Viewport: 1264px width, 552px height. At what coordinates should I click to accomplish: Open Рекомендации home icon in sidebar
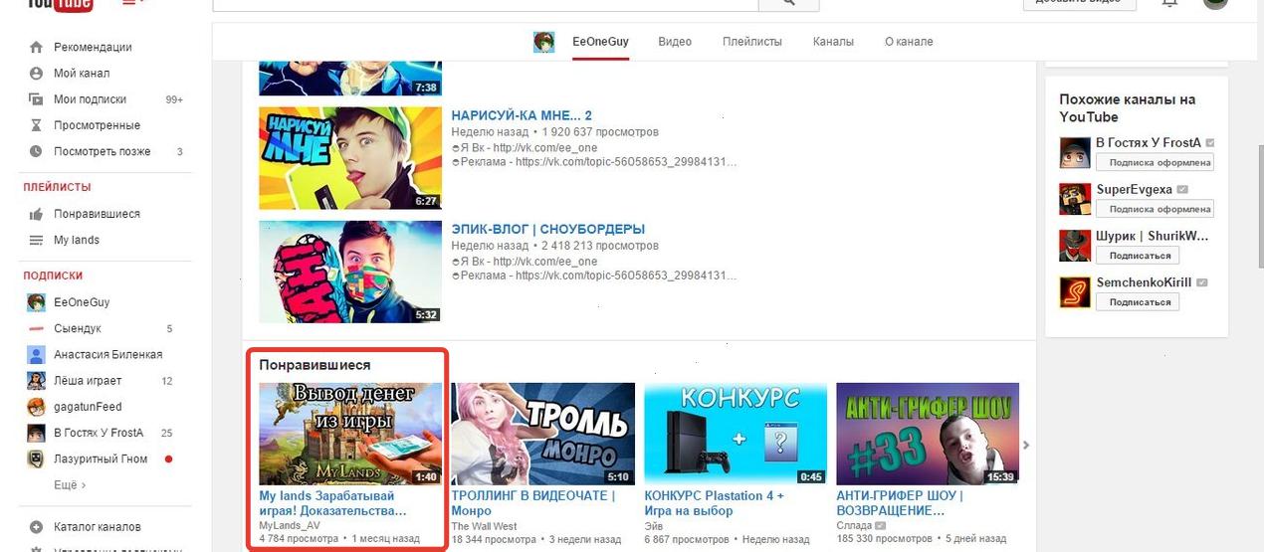click(x=36, y=47)
